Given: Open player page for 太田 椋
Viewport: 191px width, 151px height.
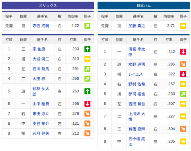Looking at the screenshot, I should pos(39,78).
